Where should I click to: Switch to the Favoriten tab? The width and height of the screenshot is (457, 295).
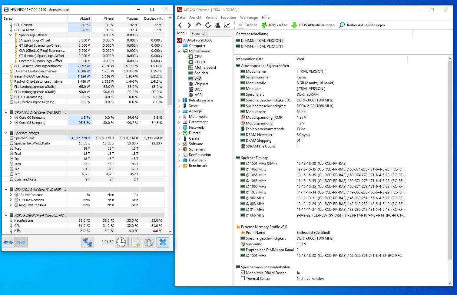(x=199, y=33)
